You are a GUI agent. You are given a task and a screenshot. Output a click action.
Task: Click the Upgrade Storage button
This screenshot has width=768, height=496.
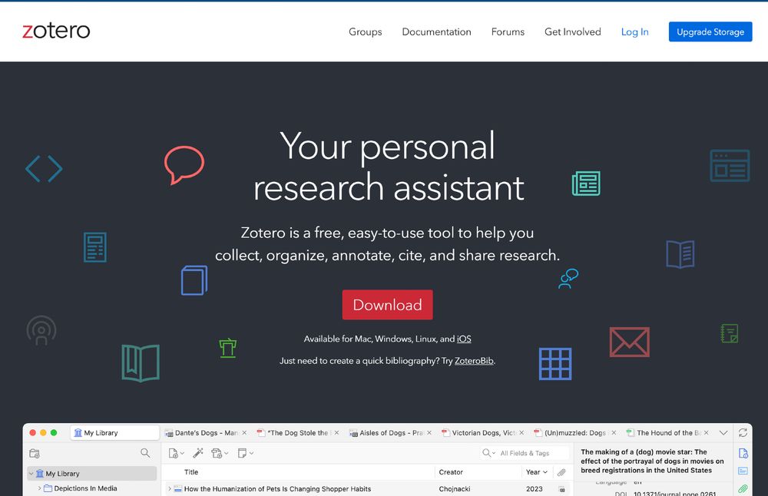(x=710, y=31)
